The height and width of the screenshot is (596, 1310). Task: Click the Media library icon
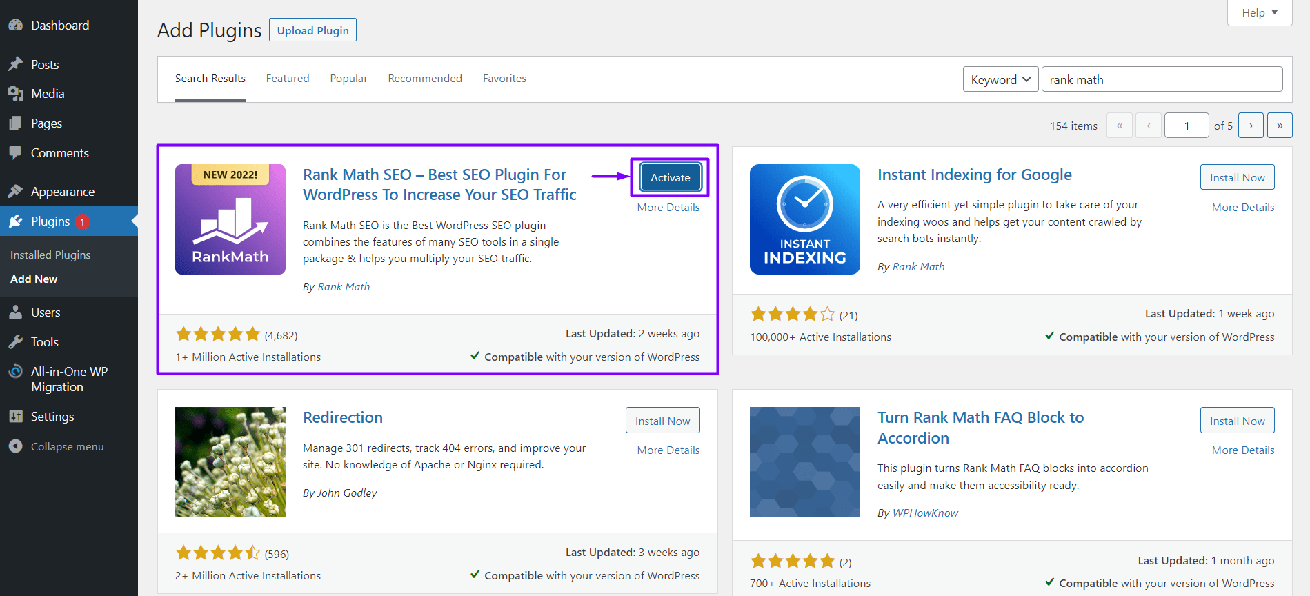(15, 94)
